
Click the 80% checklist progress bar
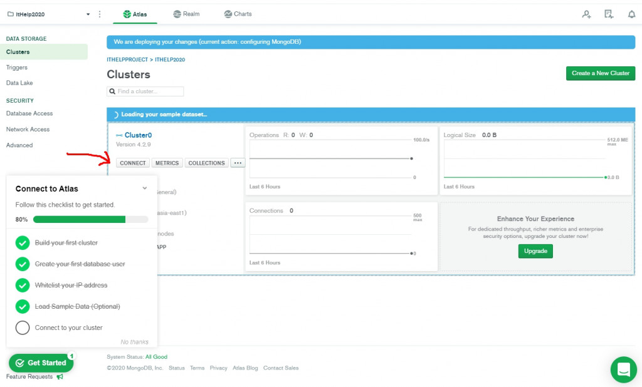pyautogui.click(x=90, y=220)
